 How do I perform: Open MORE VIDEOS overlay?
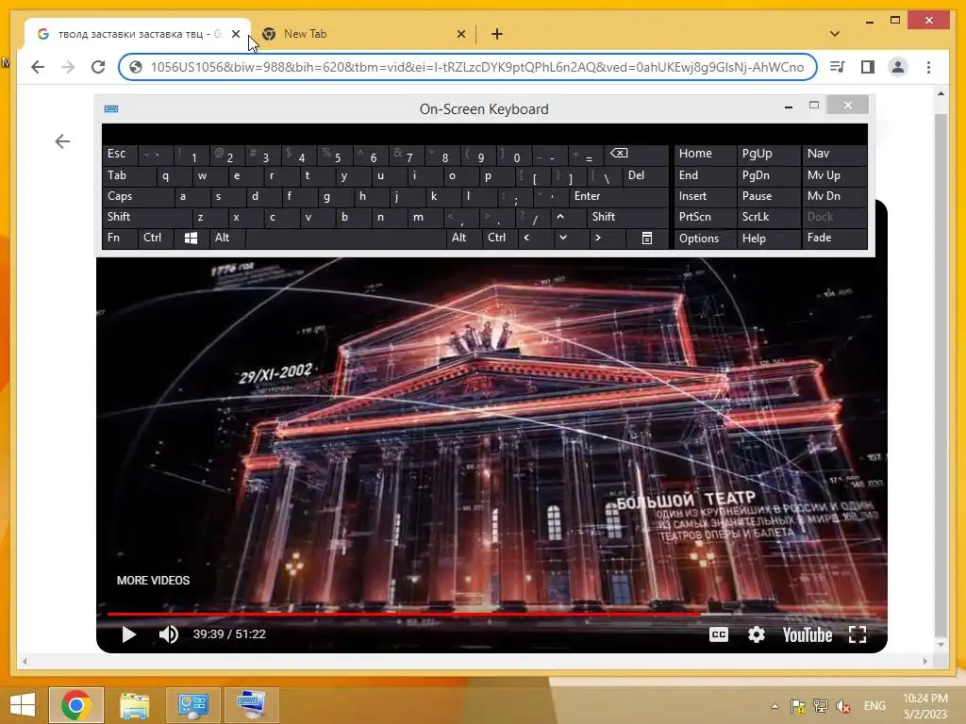click(x=154, y=581)
